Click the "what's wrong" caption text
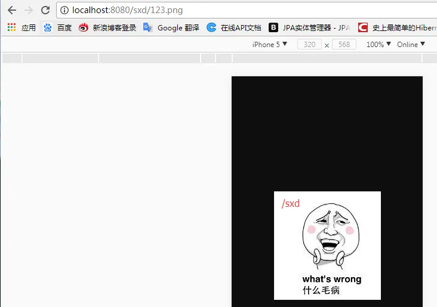 tap(332, 279)
